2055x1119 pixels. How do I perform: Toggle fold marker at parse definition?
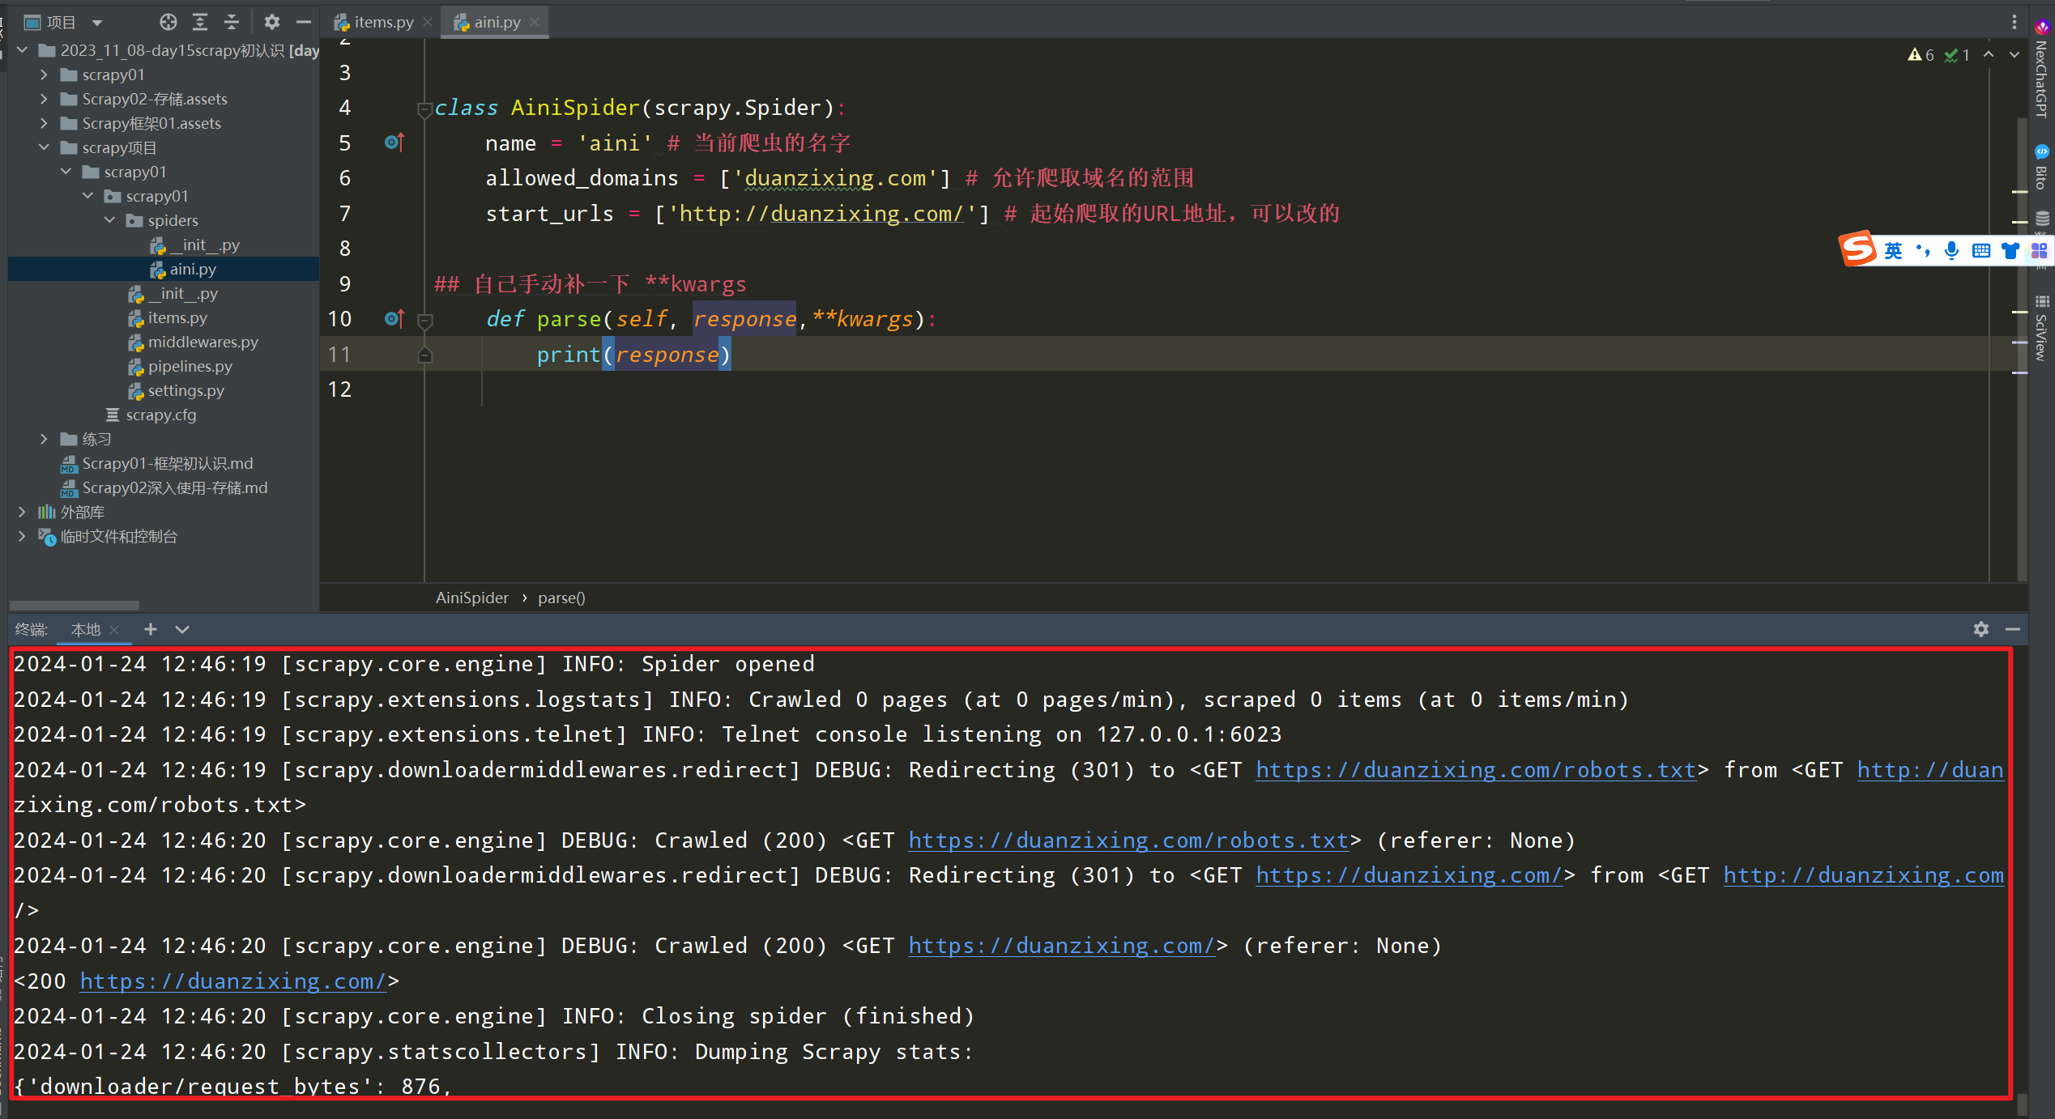pos(424,320)
